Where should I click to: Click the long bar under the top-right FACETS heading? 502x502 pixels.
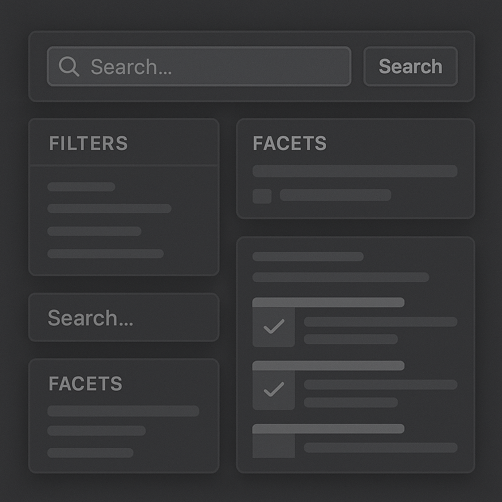point(355,171)
